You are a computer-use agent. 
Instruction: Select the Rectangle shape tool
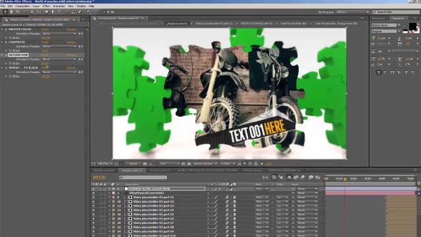[x=46, y=12]
